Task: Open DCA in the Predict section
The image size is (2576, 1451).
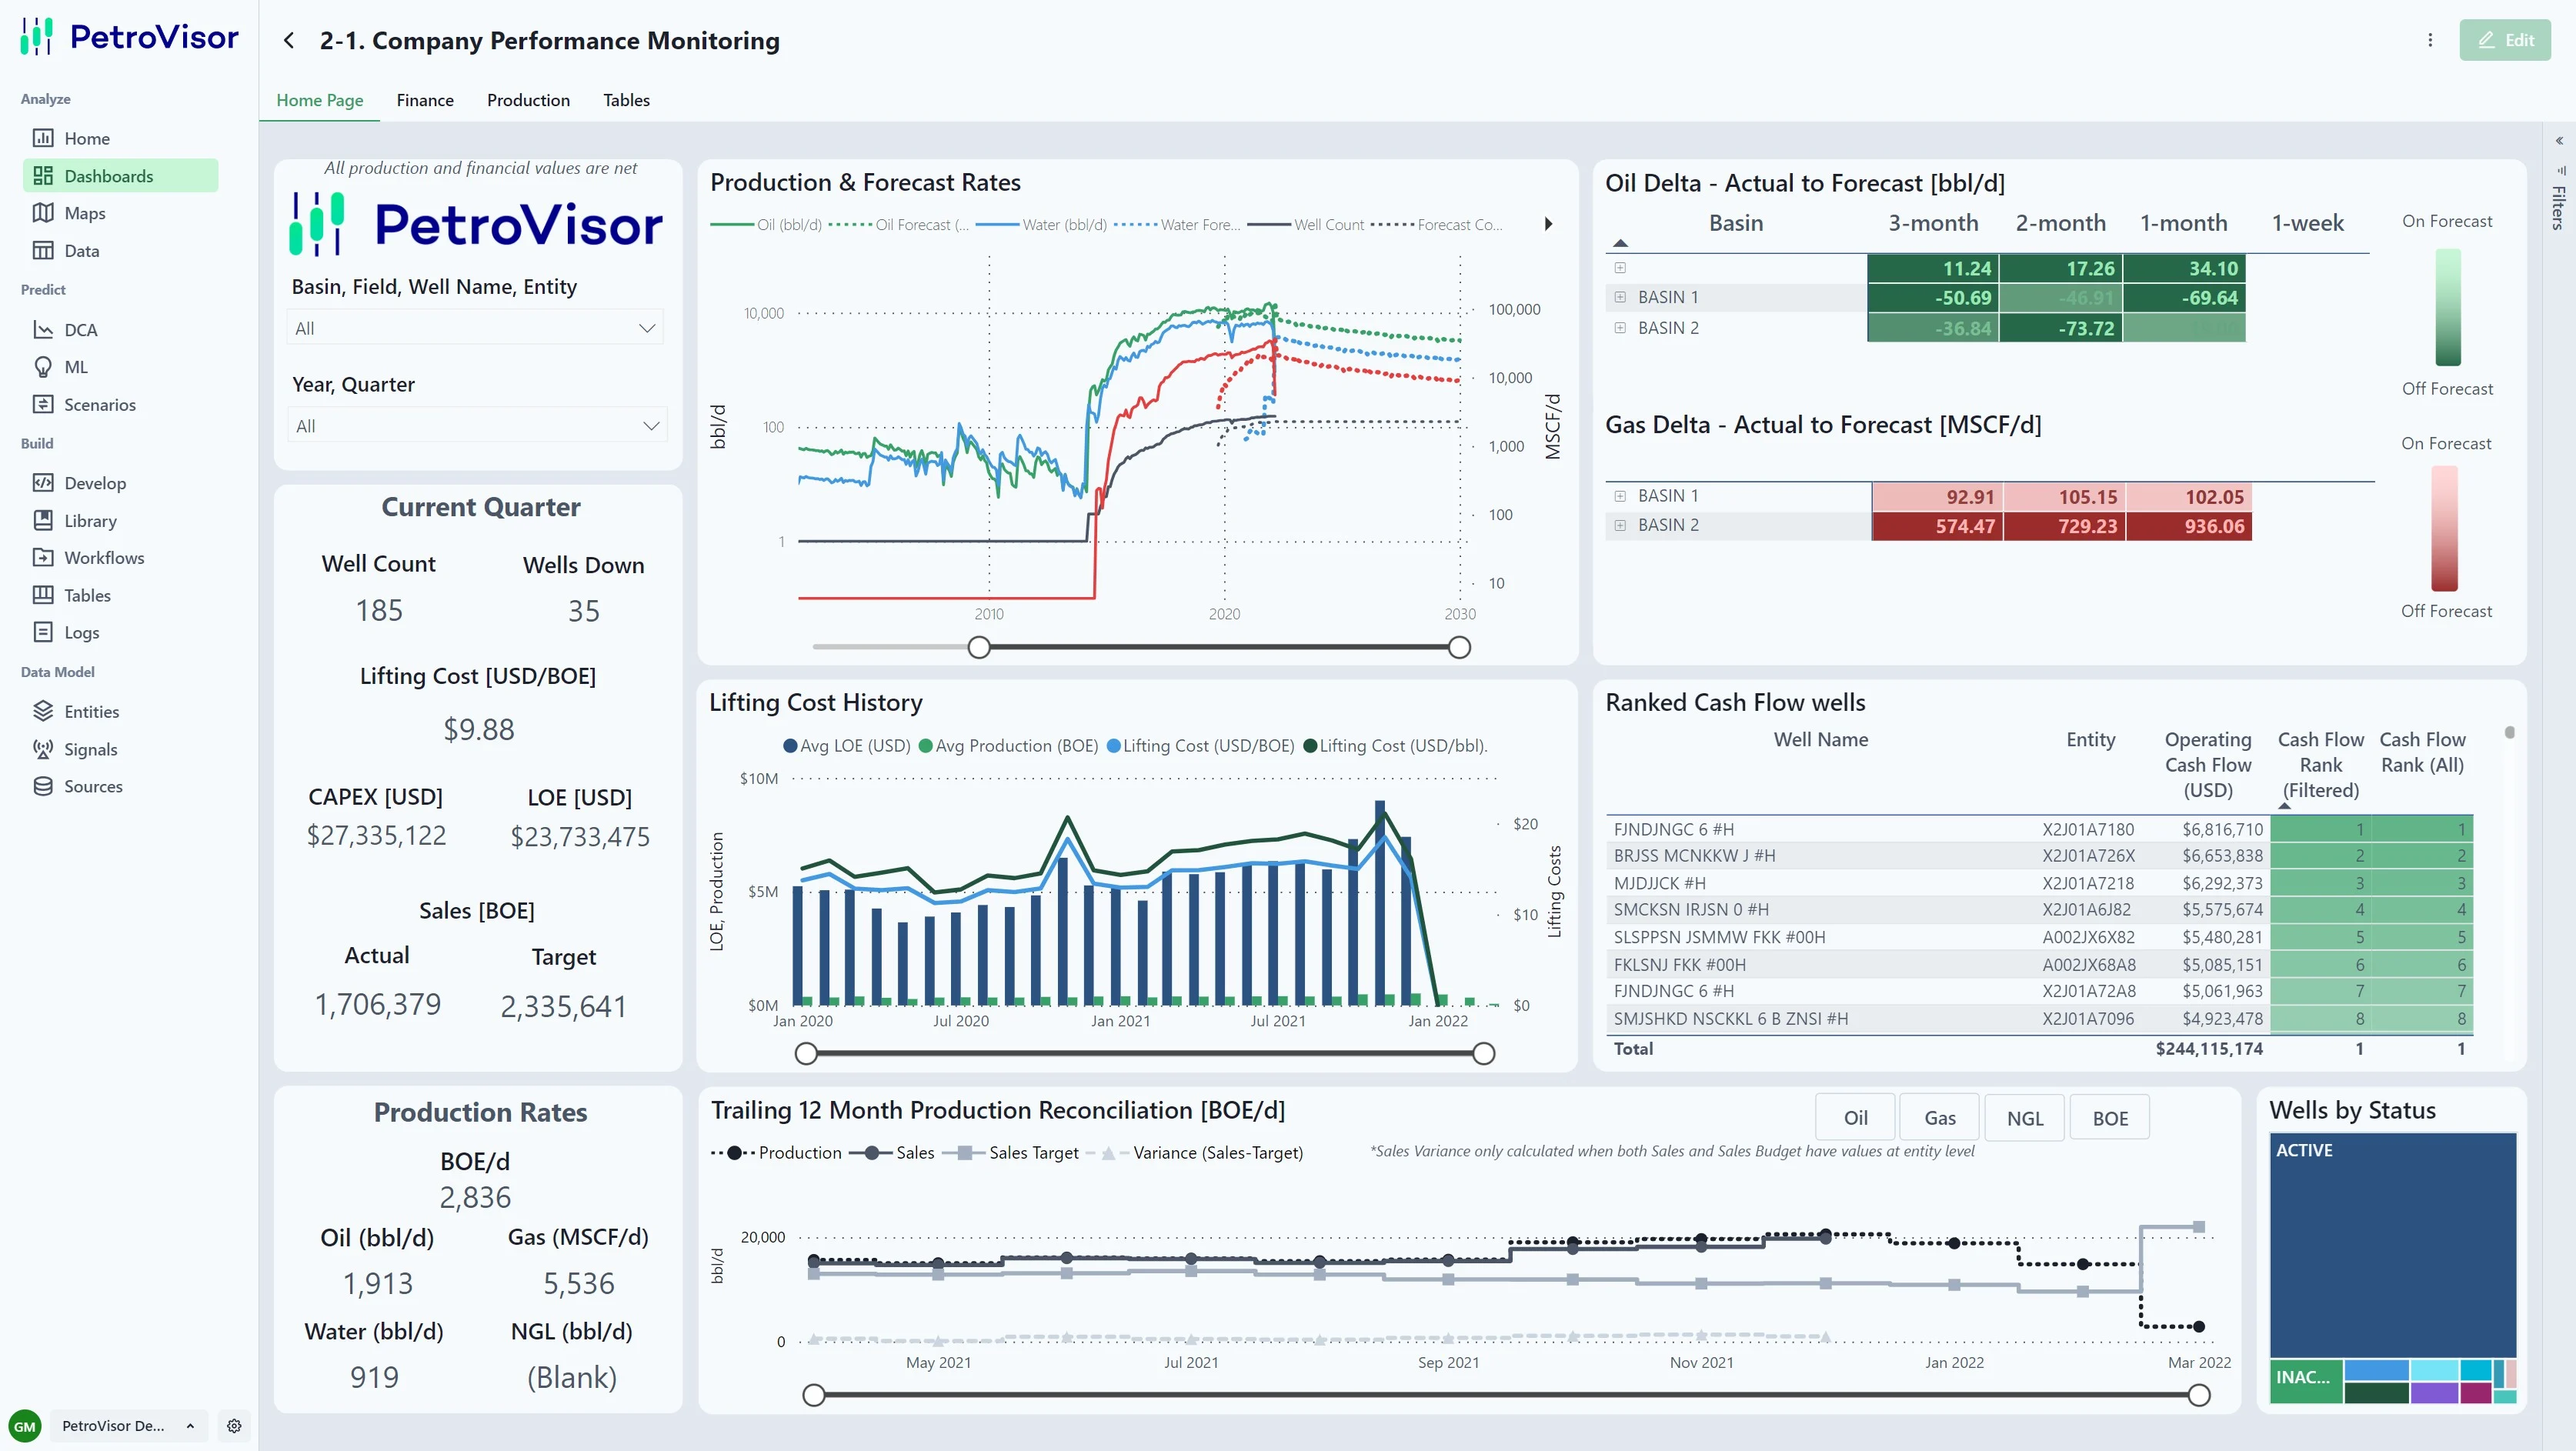Action: point(80,329)
